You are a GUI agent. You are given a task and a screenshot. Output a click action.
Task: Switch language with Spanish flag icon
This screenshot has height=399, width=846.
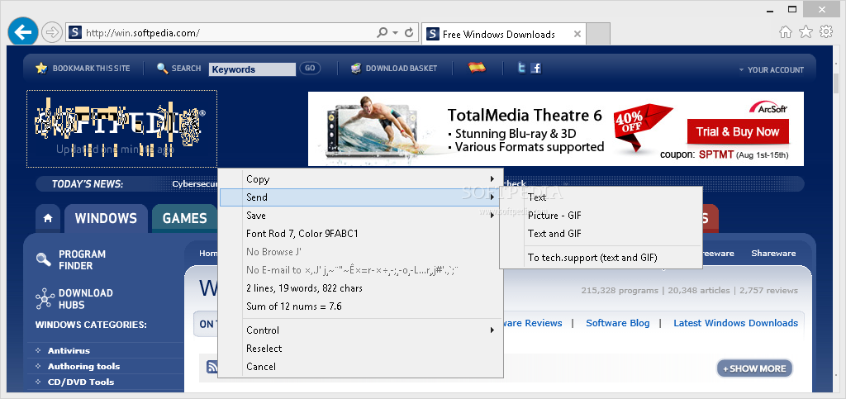477,68
